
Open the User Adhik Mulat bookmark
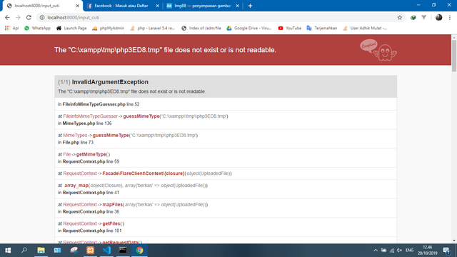pyautogui.click(x=365, y=29)
